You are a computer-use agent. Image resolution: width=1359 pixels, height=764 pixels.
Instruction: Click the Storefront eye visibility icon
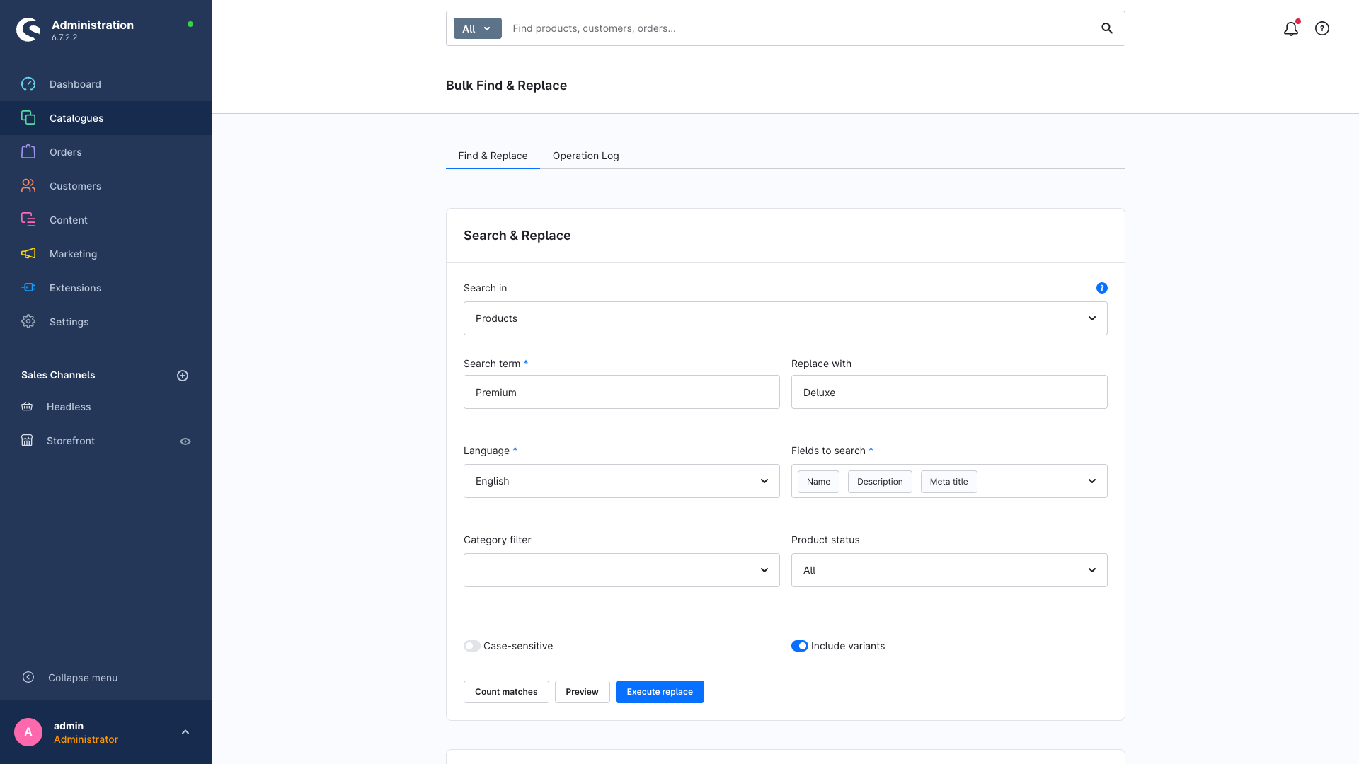tap(185, 441)
